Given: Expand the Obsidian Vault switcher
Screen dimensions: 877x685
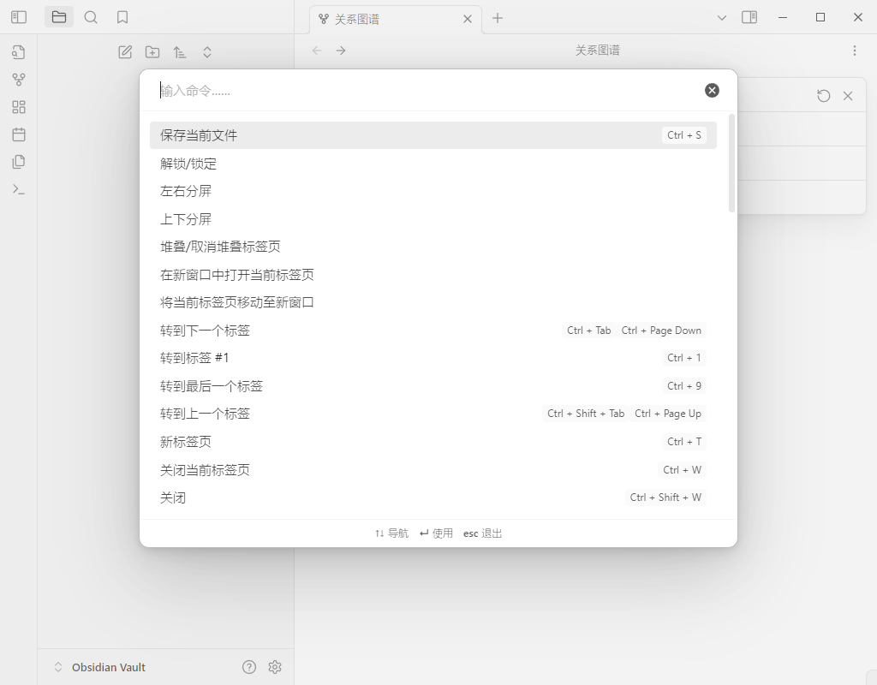Looking at the screenshot, I should click(57, 666).
